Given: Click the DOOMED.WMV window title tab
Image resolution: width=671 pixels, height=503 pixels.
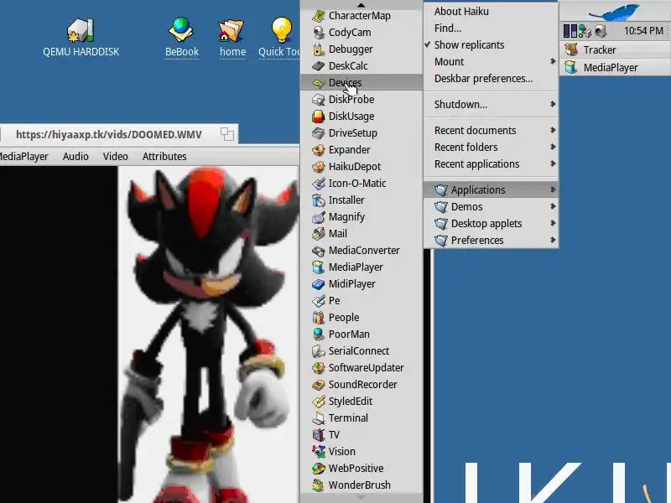Looking at the screenshot, I should click(109, 135).
